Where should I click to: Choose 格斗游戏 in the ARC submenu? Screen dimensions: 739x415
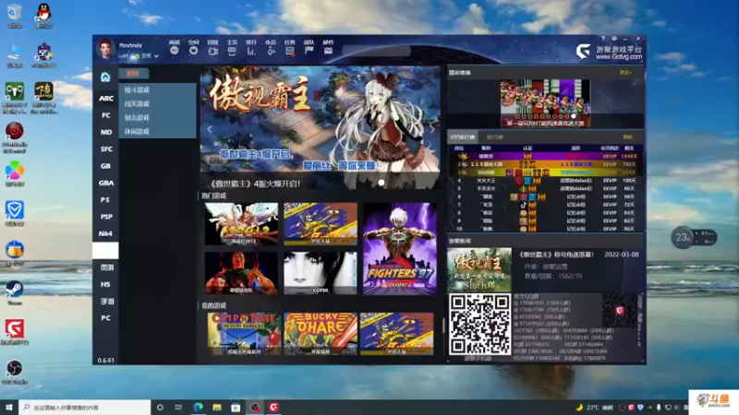coord(137,89)
